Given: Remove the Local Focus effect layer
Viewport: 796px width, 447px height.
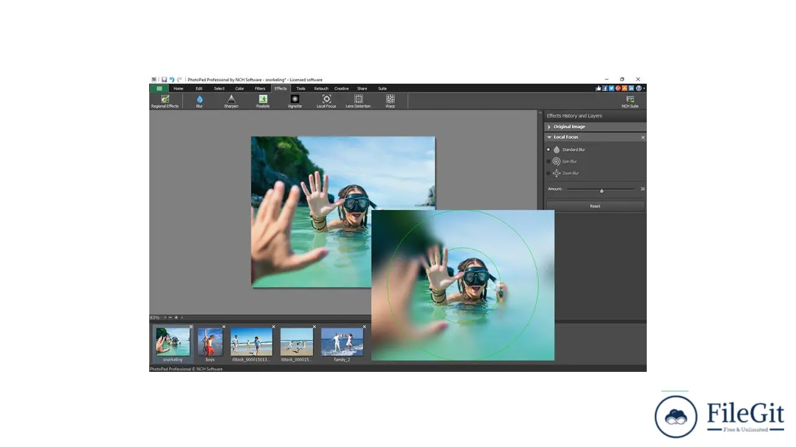Looking at the screenshot, I should tap(643, 137).
